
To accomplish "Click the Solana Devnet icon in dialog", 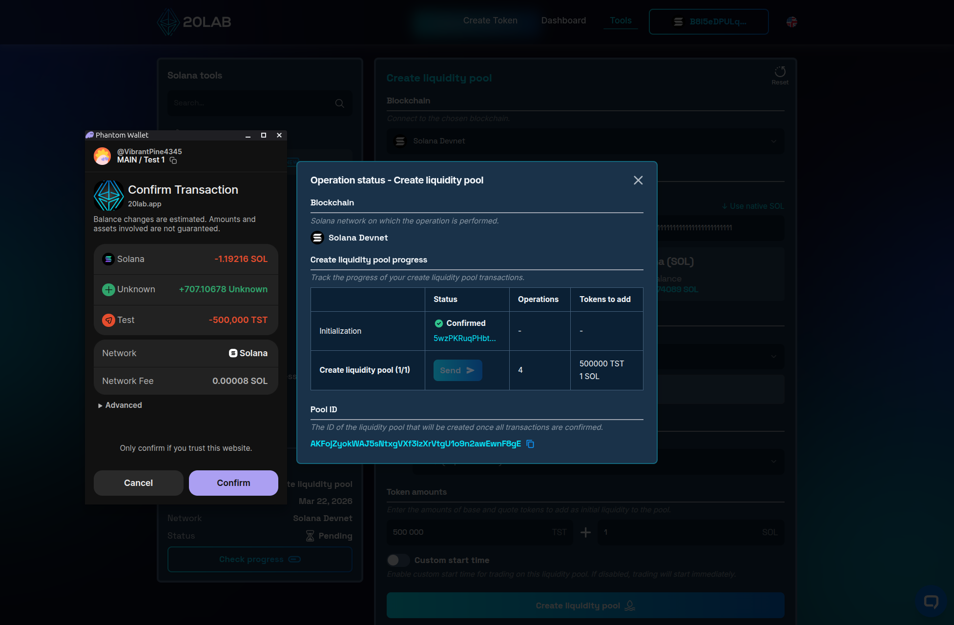I will (x=317, y=238).
